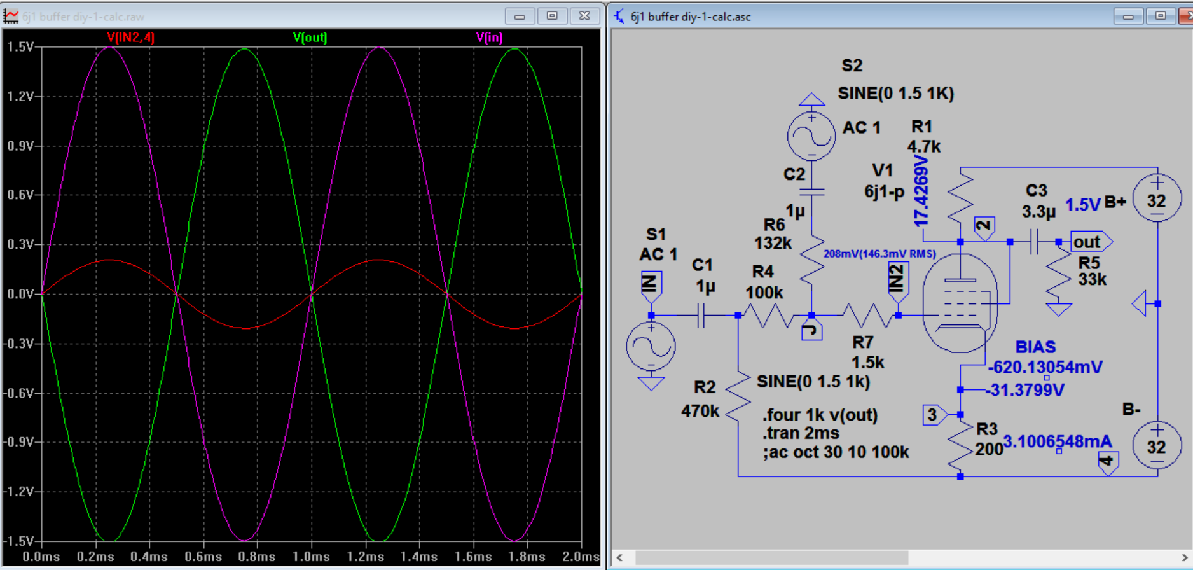This screenshot has height=570, width=1193.
Task: Maximize the waveform .raw window
Action: pos(552,16)
